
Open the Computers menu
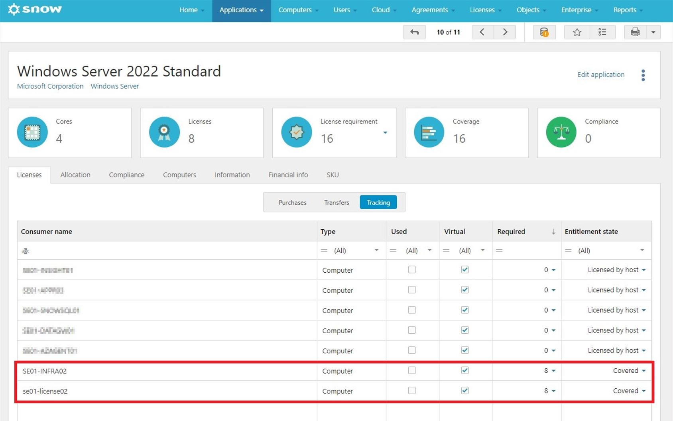(298, 10)
